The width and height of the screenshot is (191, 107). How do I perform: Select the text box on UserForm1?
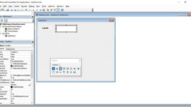66,29
